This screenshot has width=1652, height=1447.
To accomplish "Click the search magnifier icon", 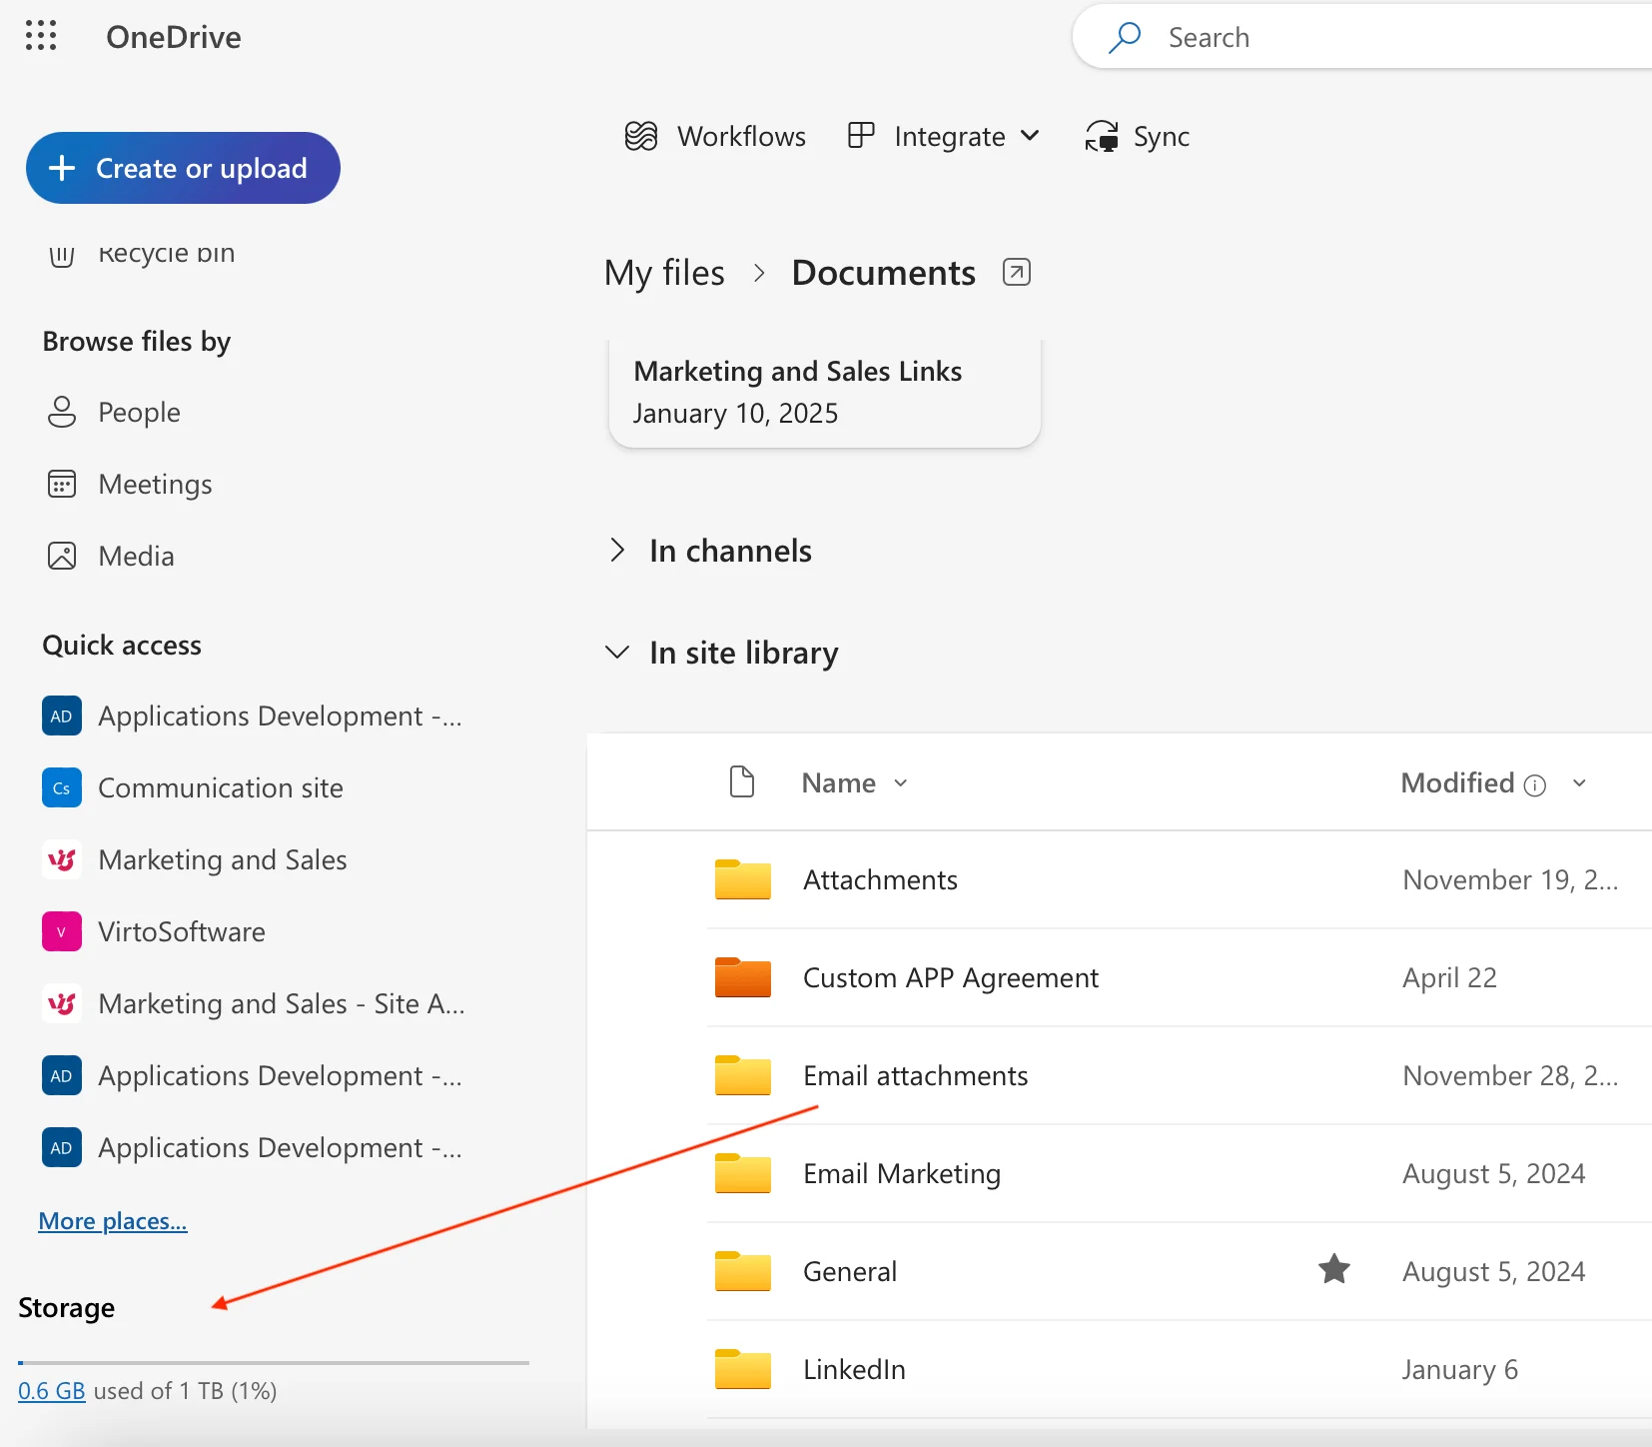I will coord(1125,37).
